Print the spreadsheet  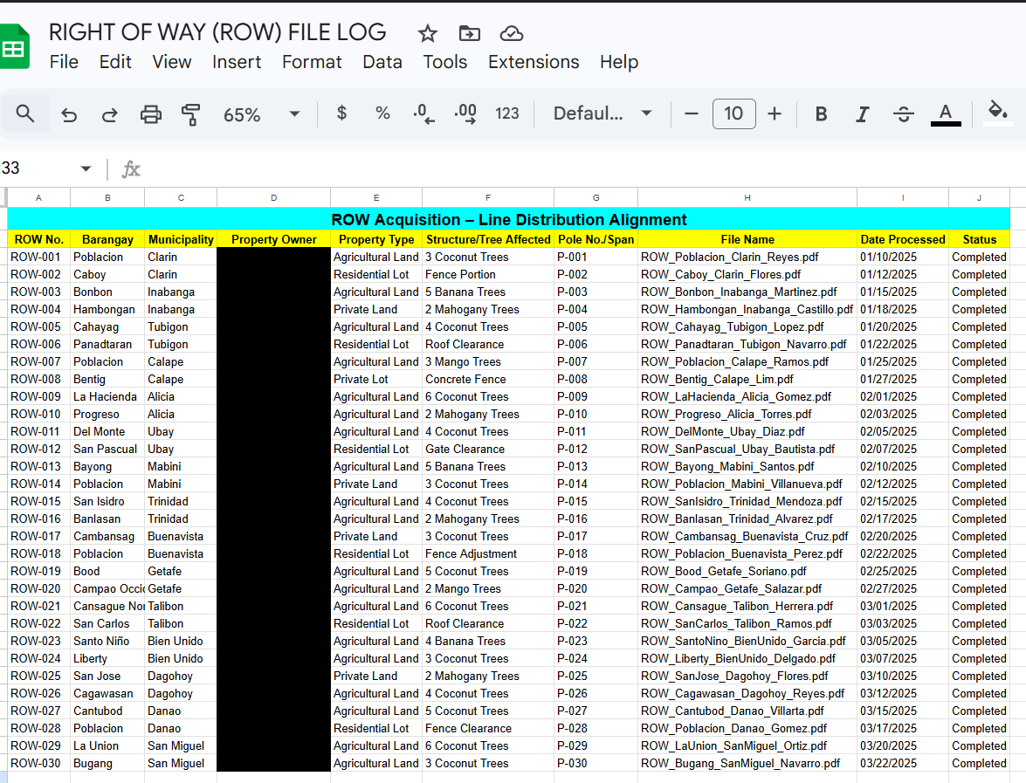[x=150, y=114]
